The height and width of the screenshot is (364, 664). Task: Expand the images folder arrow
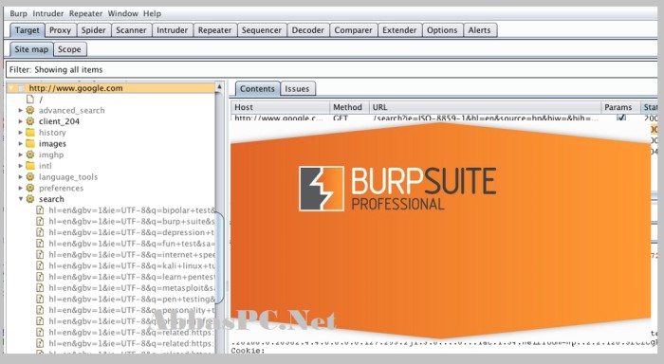[x=20, y=143]
